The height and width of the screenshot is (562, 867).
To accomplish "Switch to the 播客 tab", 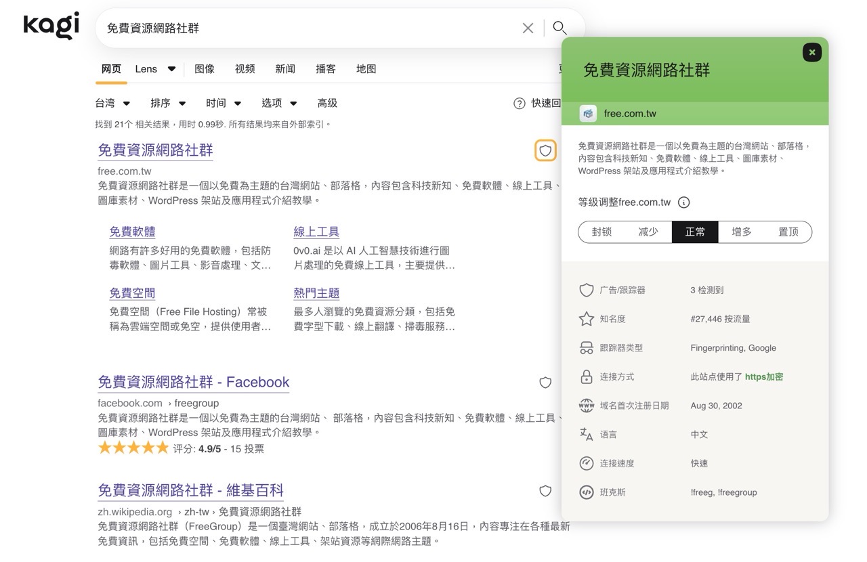I will tap(326, 69).
